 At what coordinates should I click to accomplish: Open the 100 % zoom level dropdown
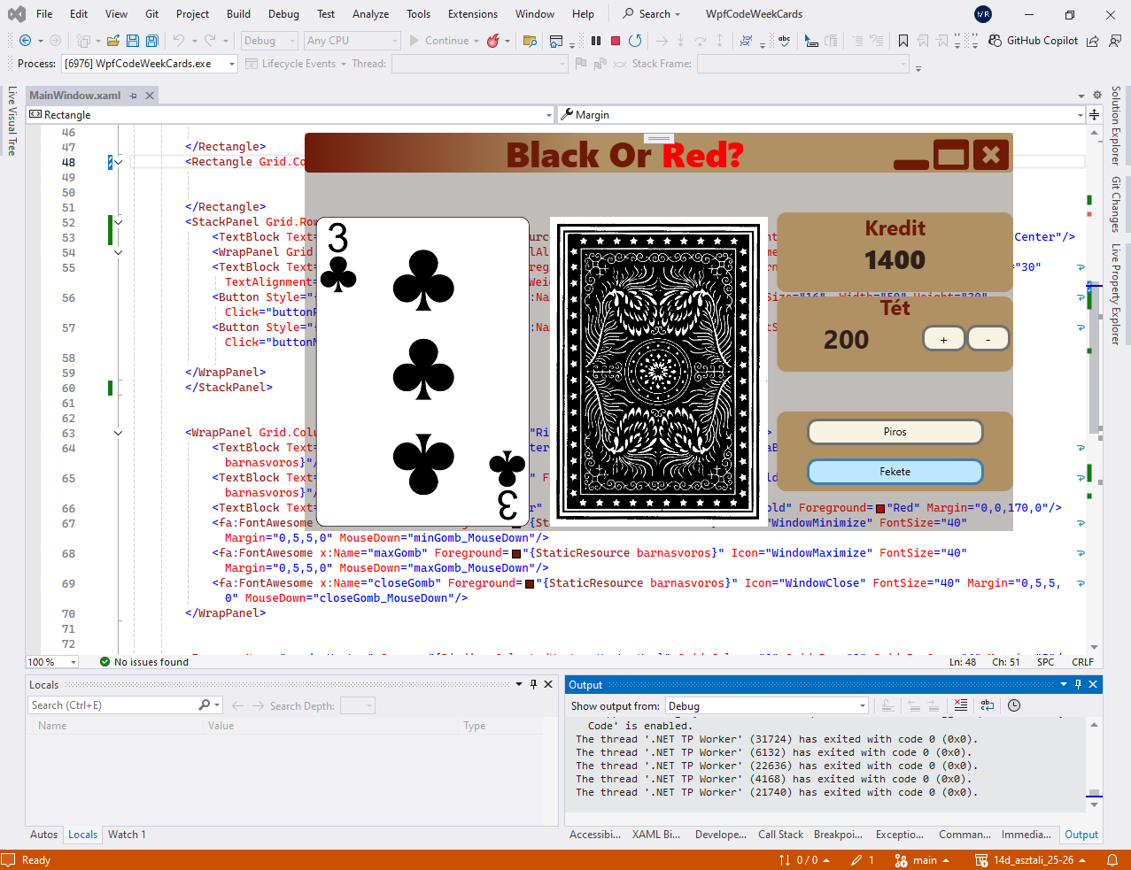click(x=73, y=662)
